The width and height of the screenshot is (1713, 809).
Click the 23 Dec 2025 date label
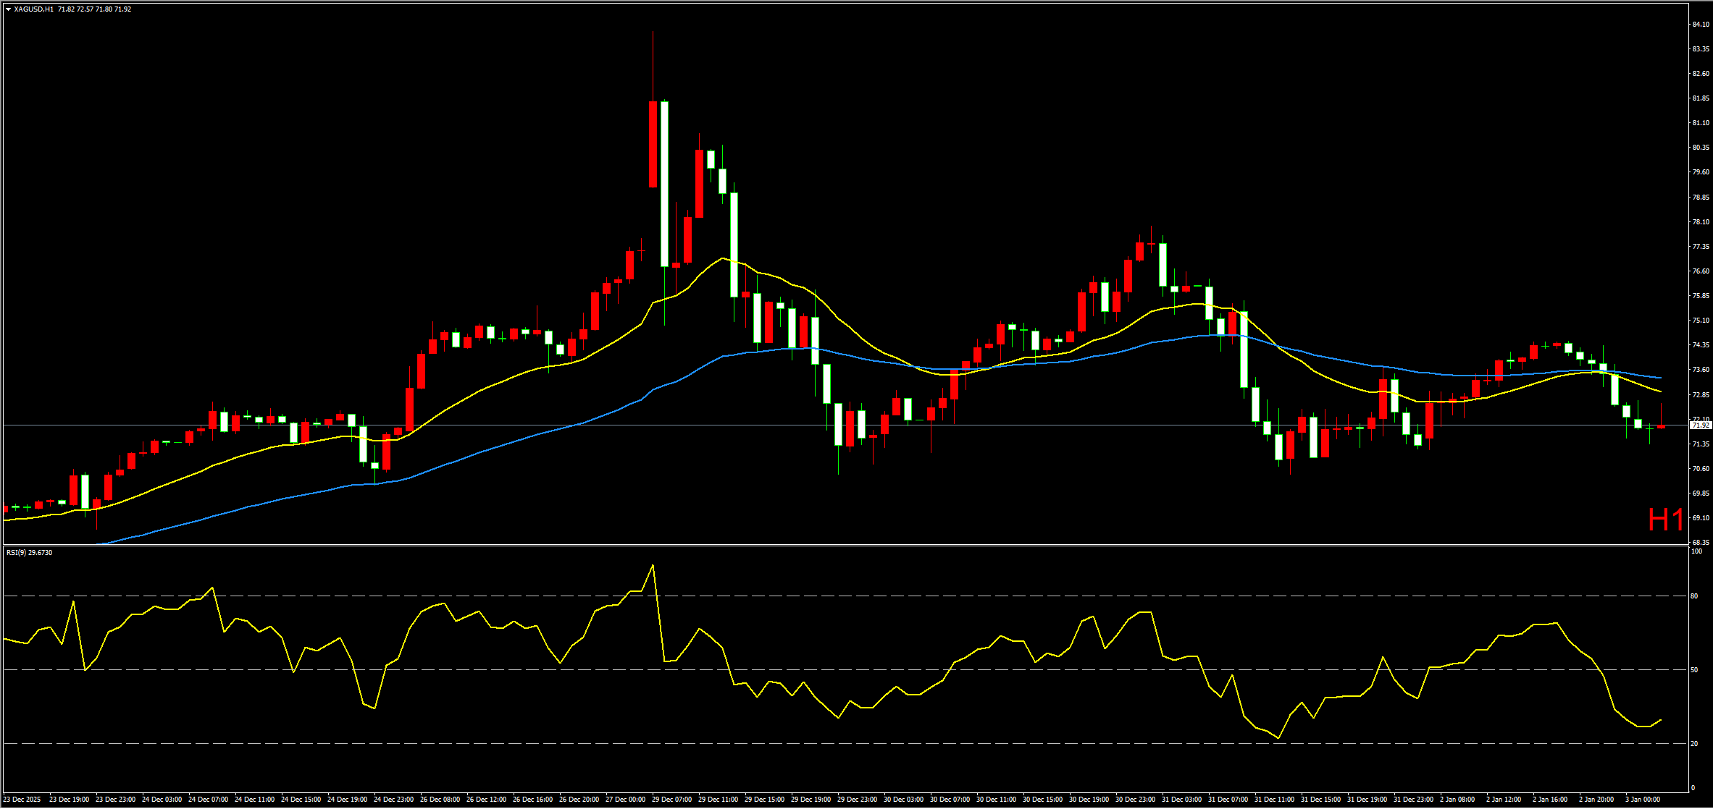click(x=22, y=800)
